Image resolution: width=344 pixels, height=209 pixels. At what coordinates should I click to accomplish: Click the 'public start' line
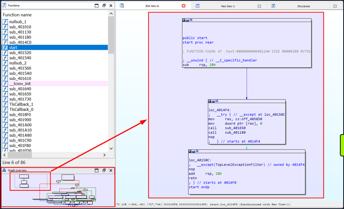click(195, 38)
